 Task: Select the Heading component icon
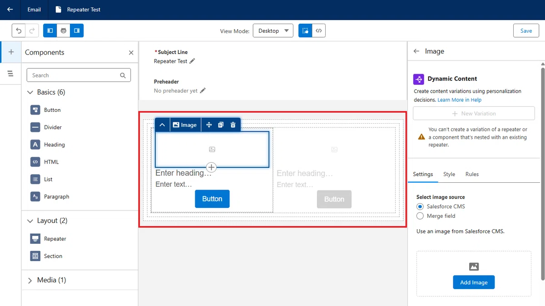point(35,145)
